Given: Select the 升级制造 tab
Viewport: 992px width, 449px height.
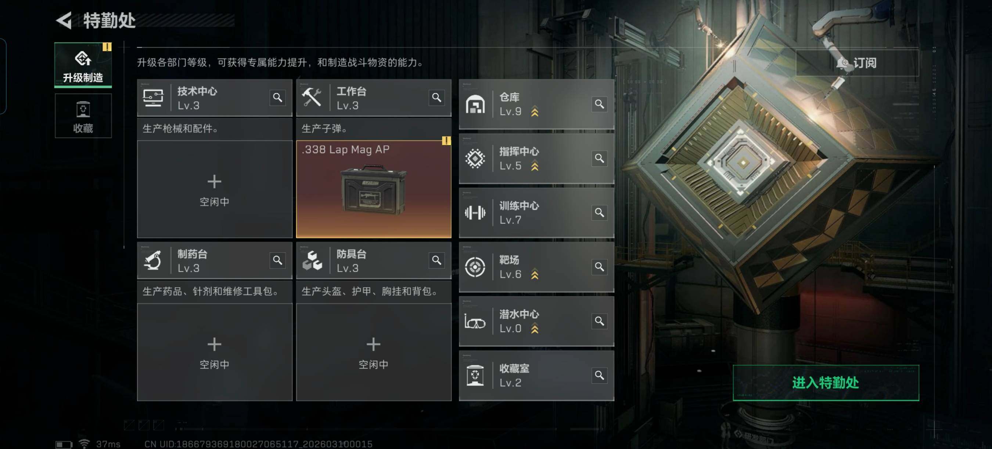Looking at the screenshot, I should click(x=83, y=65).
